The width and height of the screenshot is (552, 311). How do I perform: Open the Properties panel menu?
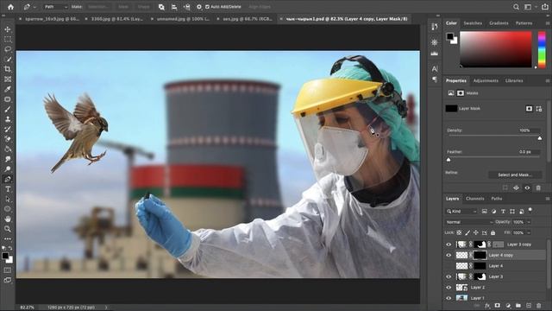[548, 80]
